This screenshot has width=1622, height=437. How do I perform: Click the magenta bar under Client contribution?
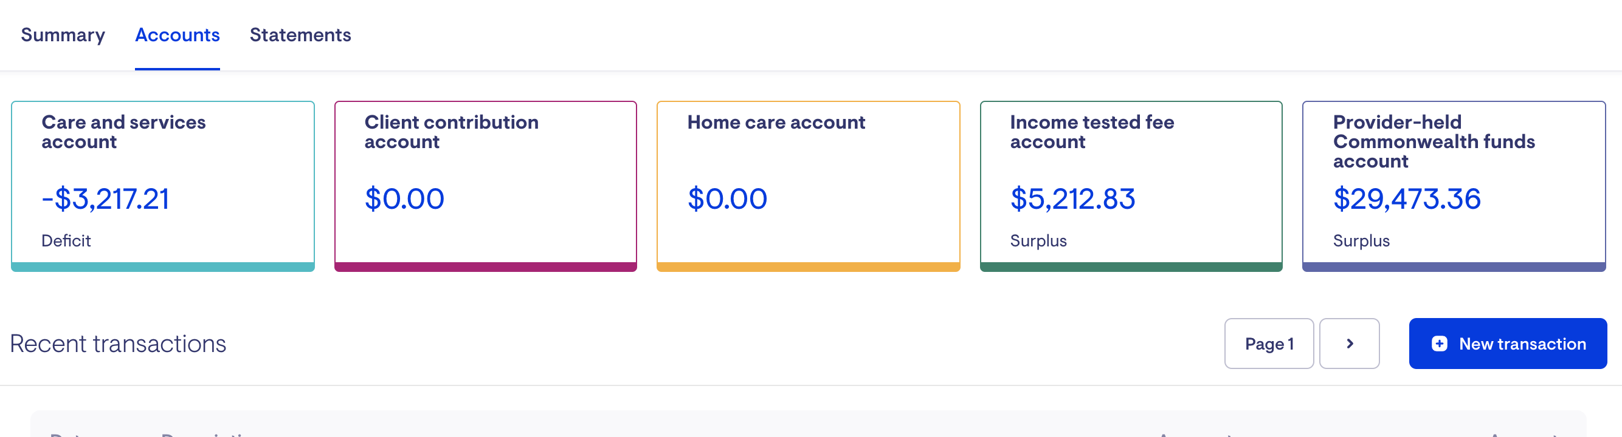click(x=486, y=267)
